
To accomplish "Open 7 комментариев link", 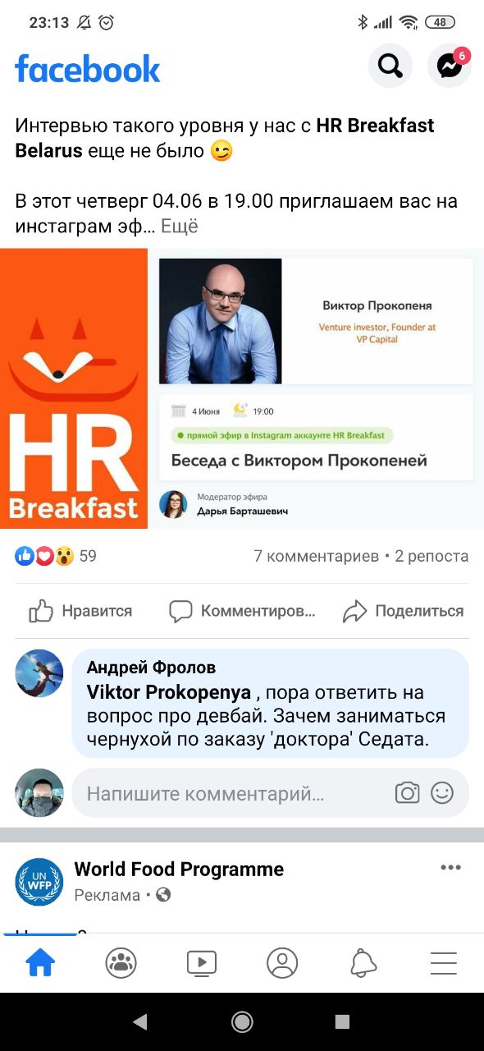I will tap(317, 556).
